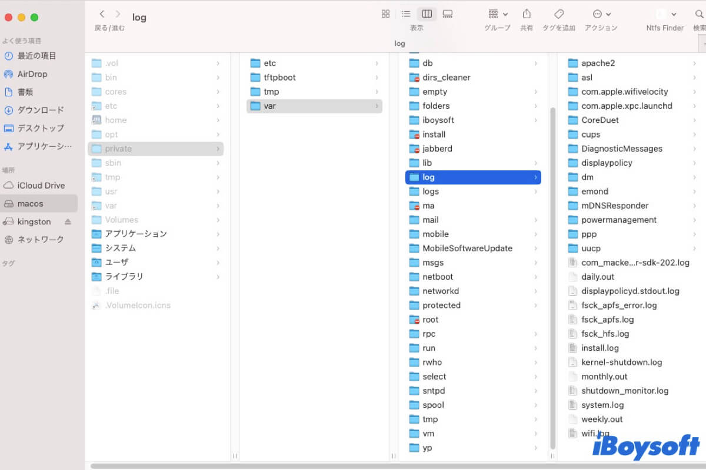Switch to gallery view
The height and width of the screenshot is (470, 706).
coord(448,14)
